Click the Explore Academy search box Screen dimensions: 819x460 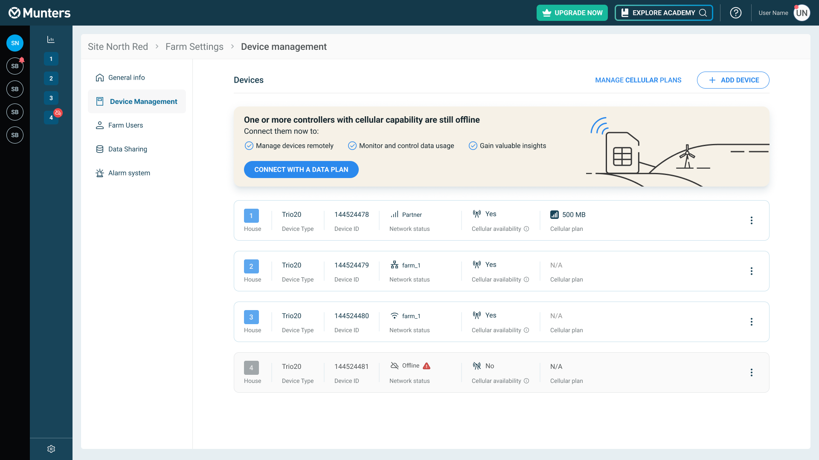click(664, 13)
